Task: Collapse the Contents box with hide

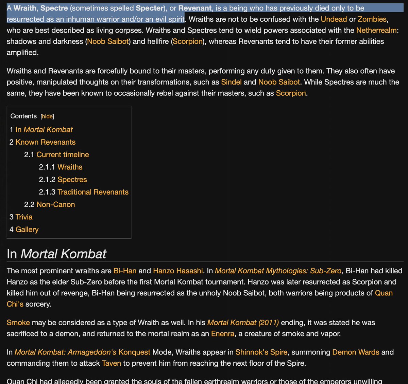Action: click(47, 116)
